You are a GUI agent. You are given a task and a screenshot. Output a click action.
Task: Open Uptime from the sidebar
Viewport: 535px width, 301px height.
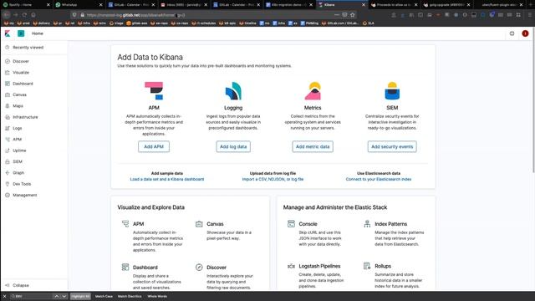click(19, 150)
